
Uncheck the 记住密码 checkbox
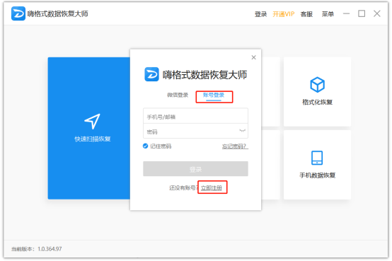[x=145, y=146]
